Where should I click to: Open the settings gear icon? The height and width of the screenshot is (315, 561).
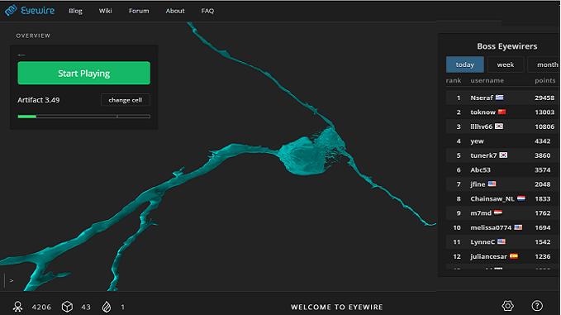(507, 306)
